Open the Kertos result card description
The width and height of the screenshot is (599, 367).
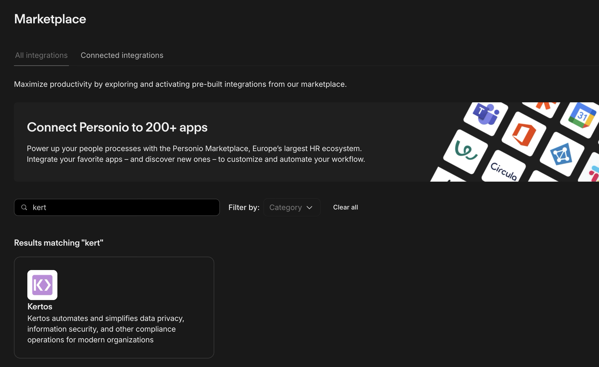point(106,329)
